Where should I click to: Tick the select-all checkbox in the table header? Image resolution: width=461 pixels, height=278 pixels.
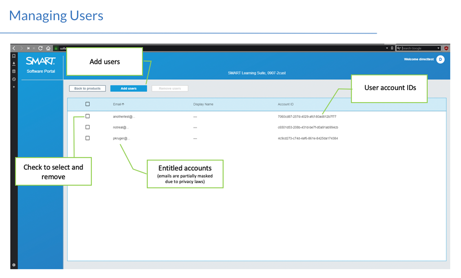[87, 104]
